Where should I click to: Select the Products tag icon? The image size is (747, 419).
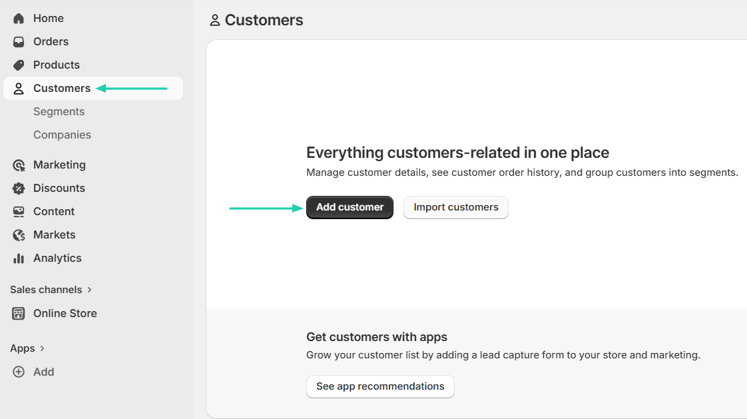pyautogui.click(x=19, y=65)
